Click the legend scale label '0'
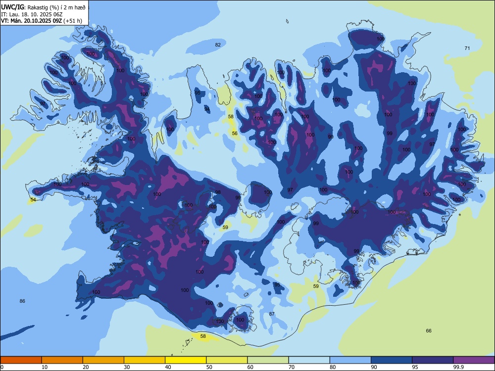495x371 pixels. point(2,367)
